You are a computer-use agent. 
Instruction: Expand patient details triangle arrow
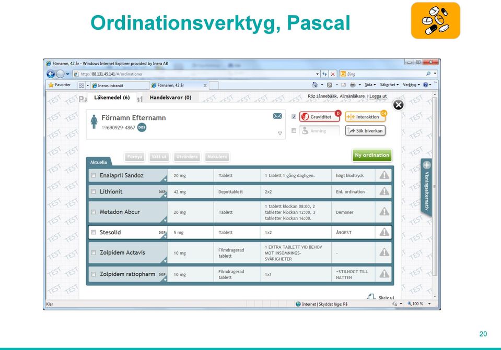[280, 134]
